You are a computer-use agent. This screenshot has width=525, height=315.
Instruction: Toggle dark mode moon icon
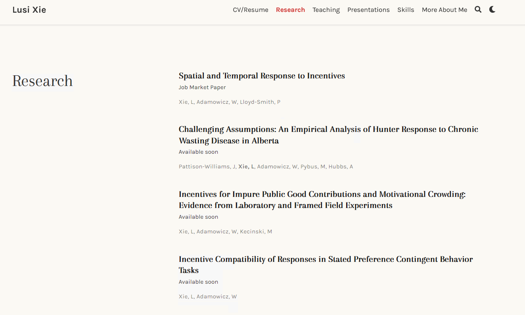(492, 10)
